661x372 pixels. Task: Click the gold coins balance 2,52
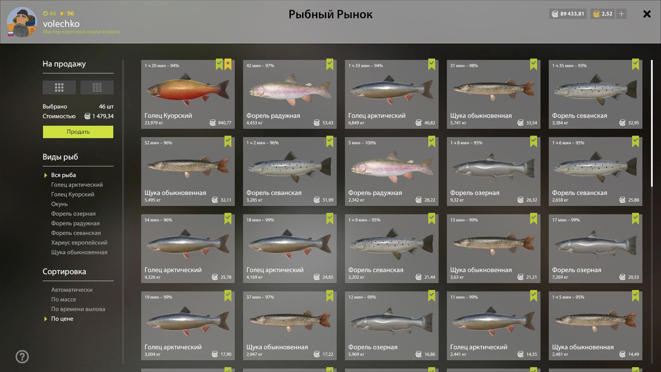603,14
